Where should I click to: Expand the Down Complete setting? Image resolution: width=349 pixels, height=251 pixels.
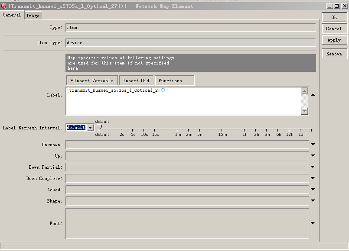pos(313,178)
